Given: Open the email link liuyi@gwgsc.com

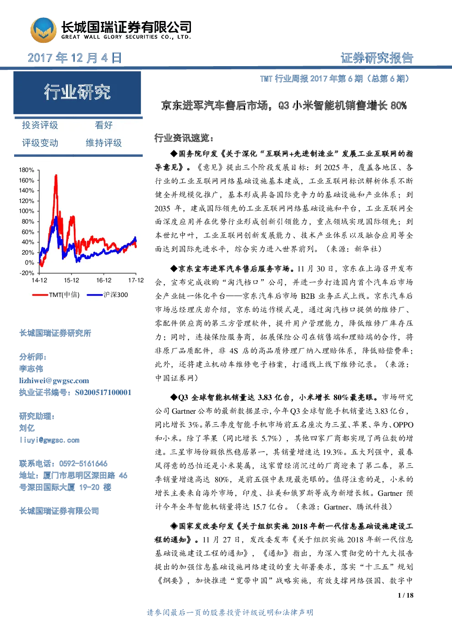Looking at the screenshot, I should (50, 440).
